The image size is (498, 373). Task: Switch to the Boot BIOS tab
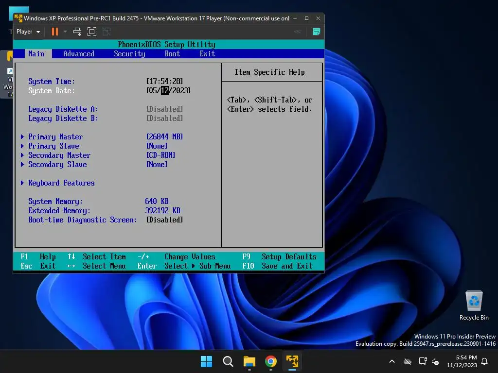pos(172,53)
